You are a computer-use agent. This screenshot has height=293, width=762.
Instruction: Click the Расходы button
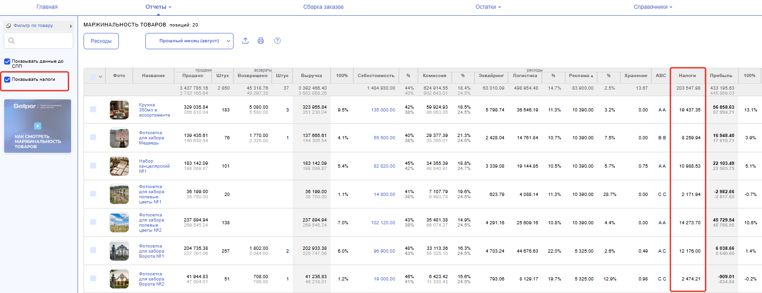point(101,41)
